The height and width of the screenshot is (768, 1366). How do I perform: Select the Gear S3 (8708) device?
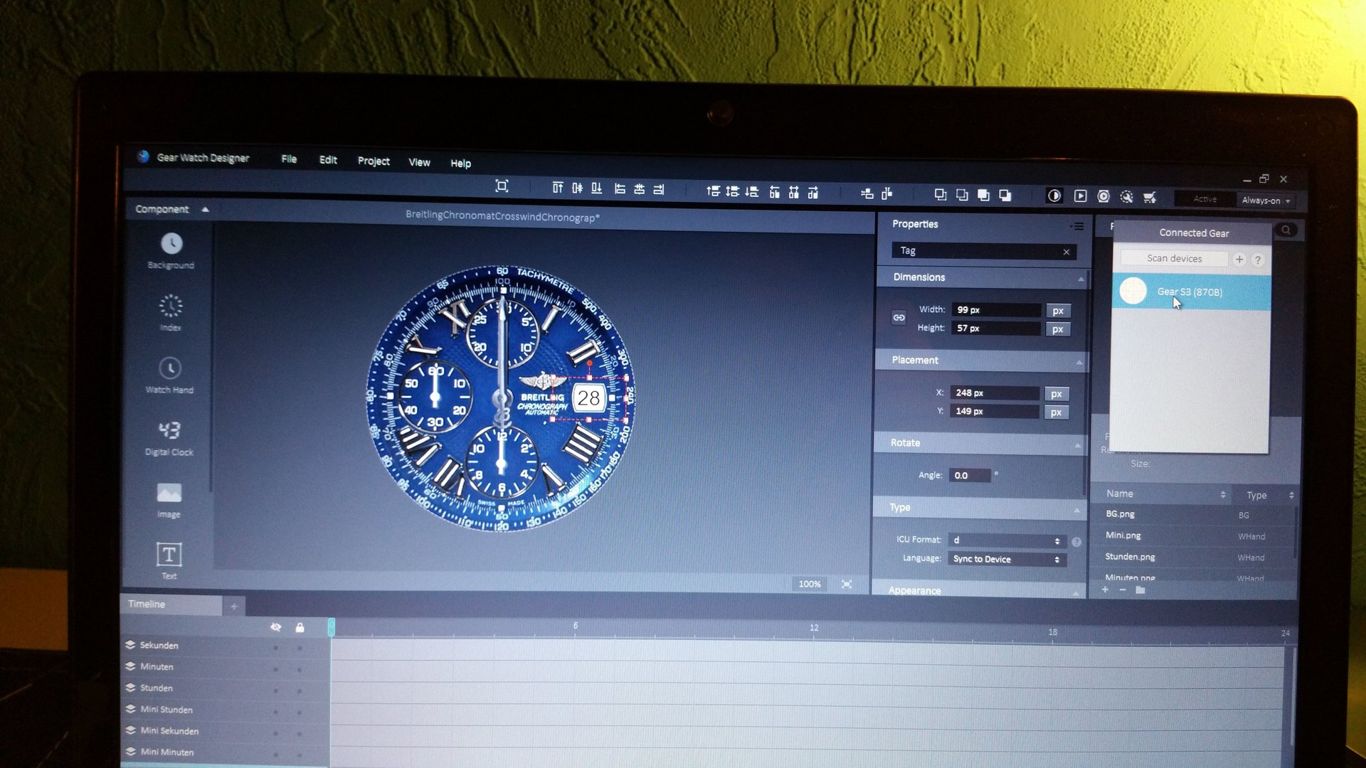click(x=1192, y=292)
